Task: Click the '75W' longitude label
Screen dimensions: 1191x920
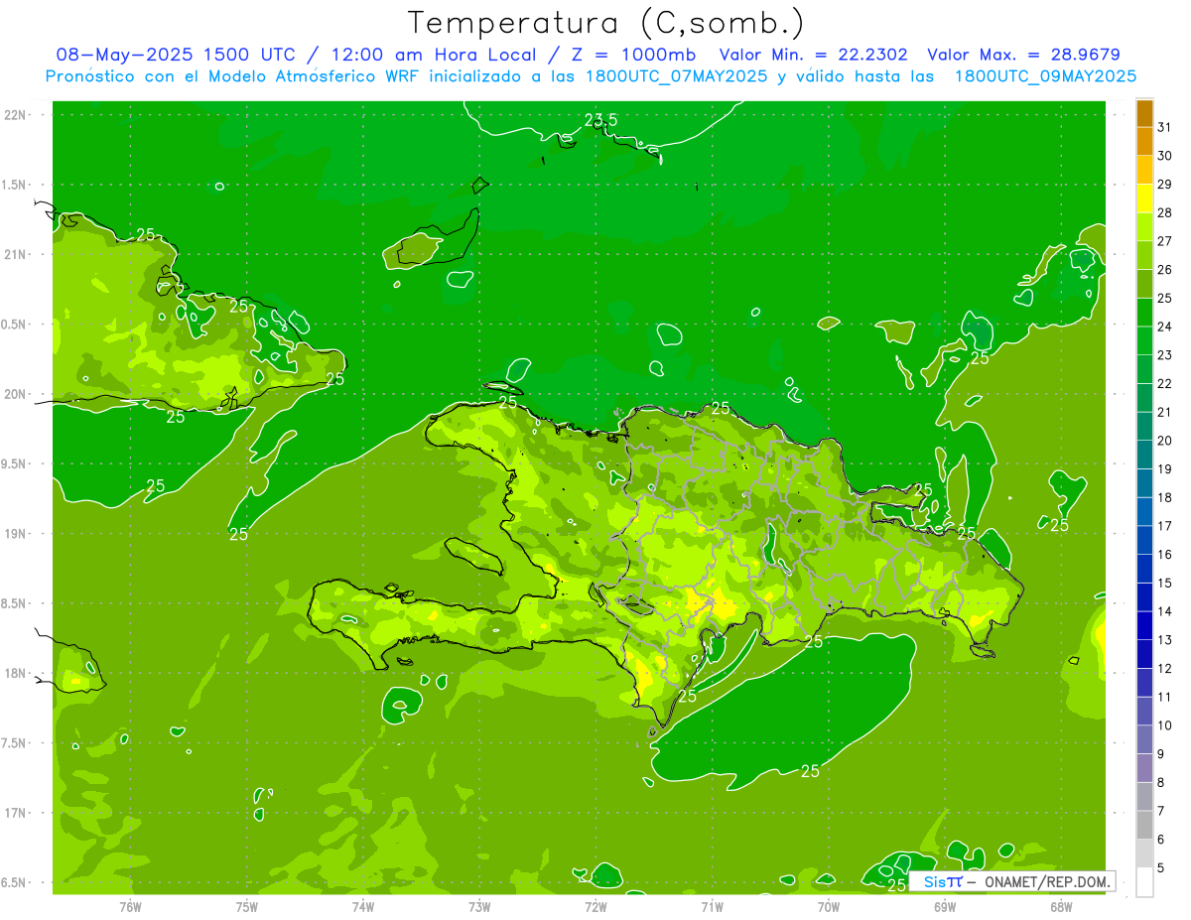Action: pos(247,907)
